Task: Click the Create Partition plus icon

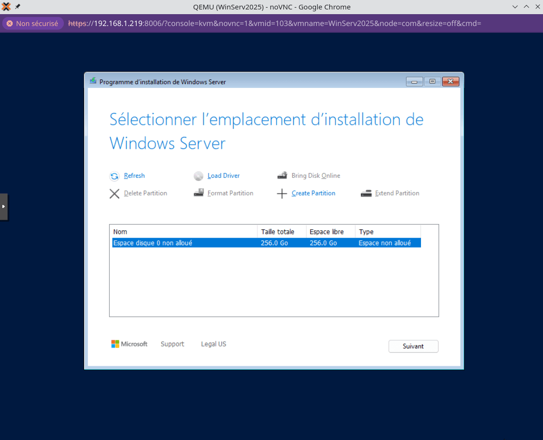Action: 282,194
